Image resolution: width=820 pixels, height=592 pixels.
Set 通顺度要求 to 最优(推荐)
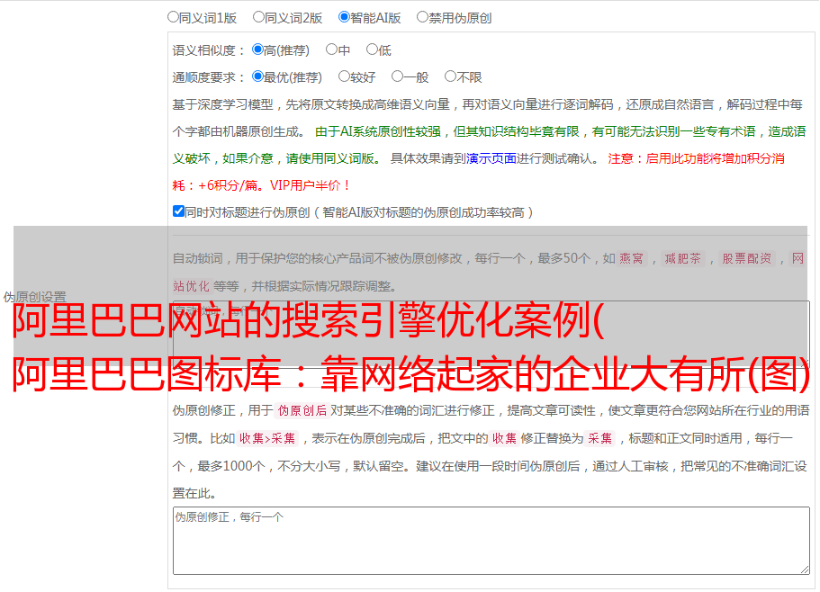pyautogui.click(x=257, y=76)
